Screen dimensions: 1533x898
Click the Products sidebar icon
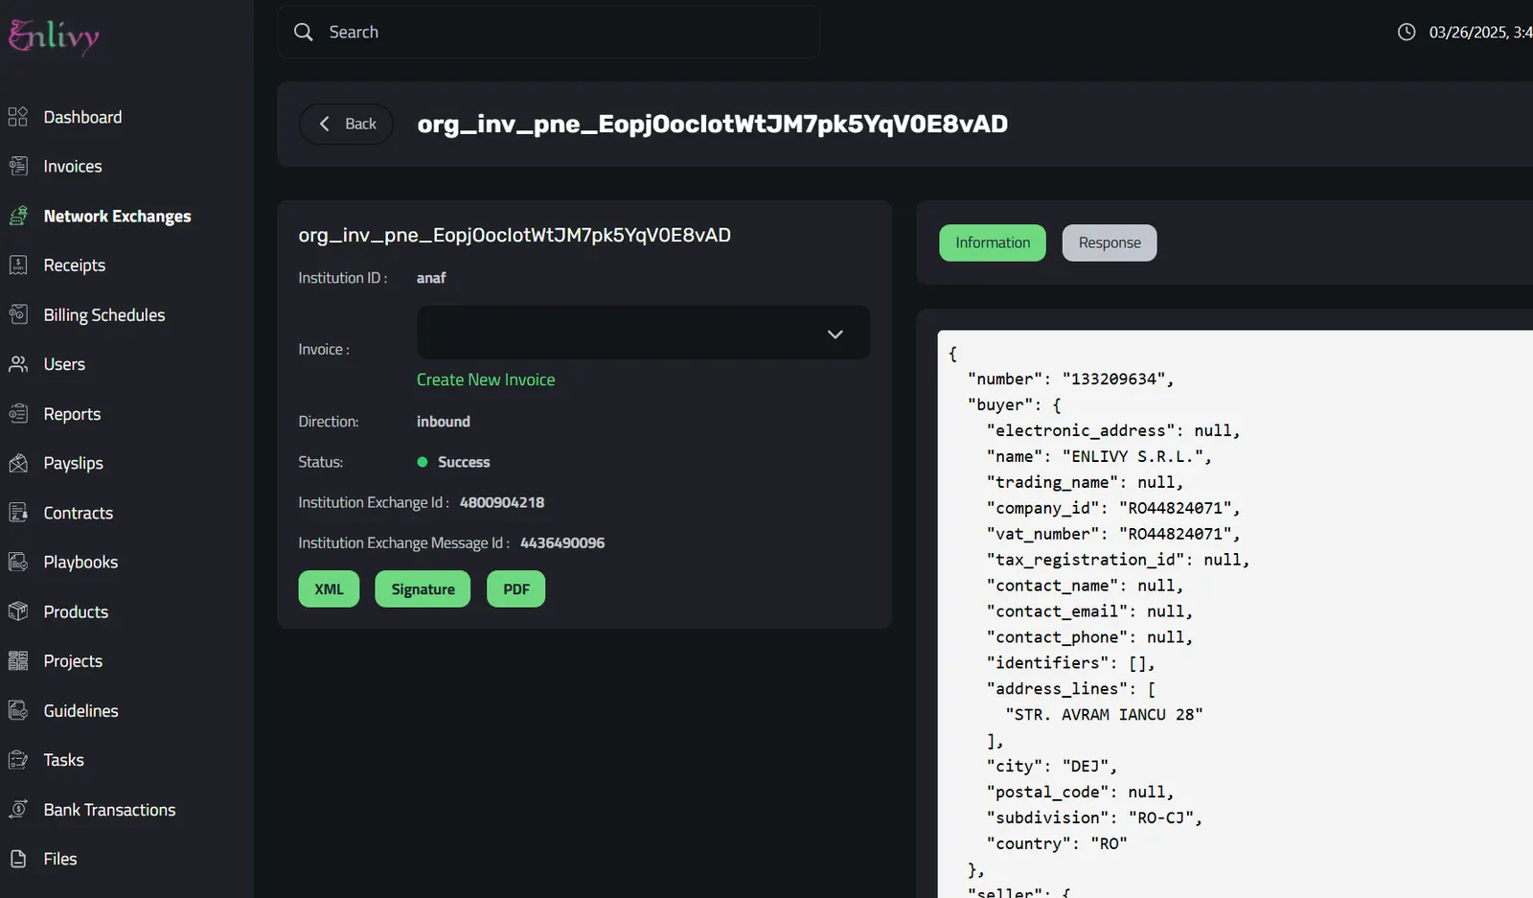(18, 611)
